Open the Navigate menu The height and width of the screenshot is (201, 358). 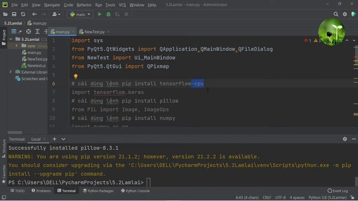coord(52,5)
